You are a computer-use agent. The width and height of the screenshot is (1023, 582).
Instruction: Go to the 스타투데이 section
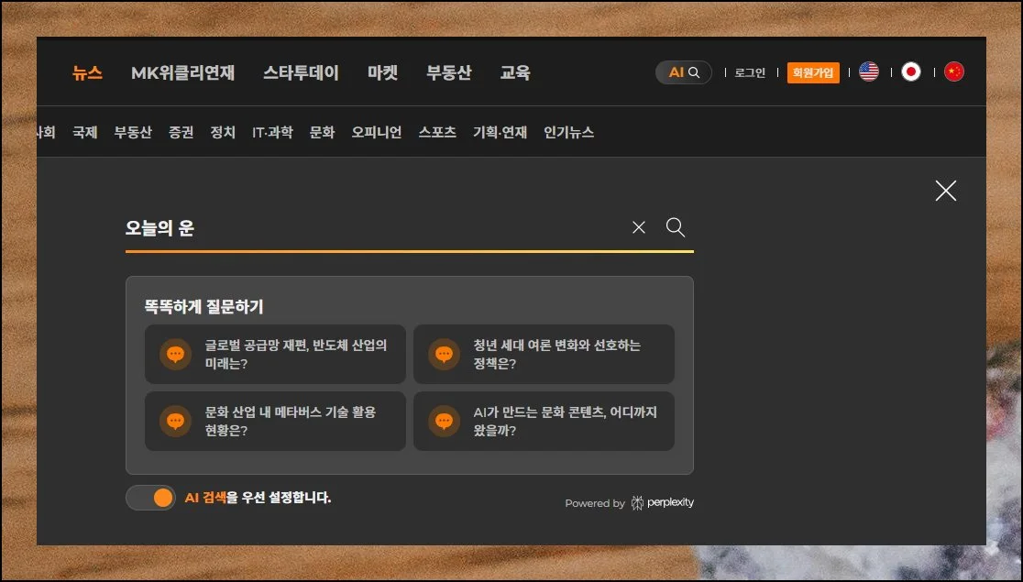[301, 73]
